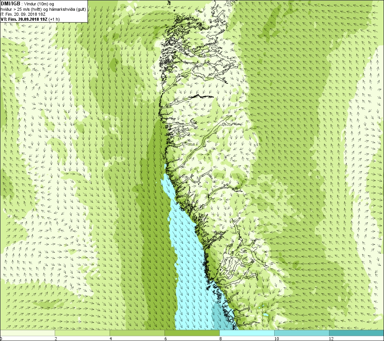Click the 'Vindur (10m) og' label

[x=39, y=4]
